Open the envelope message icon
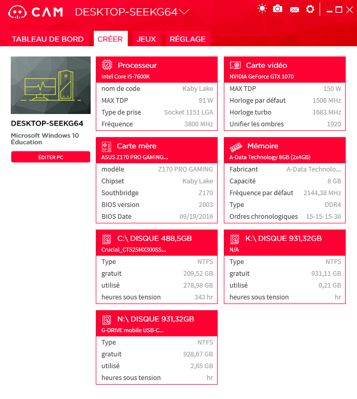The image size is (357, 399). (x=294, y=9)
